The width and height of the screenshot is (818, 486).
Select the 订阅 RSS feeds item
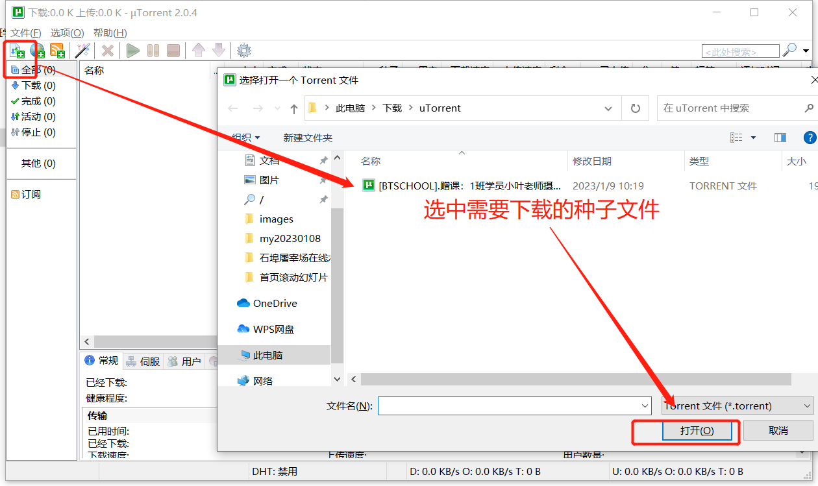tap(42, 194)
